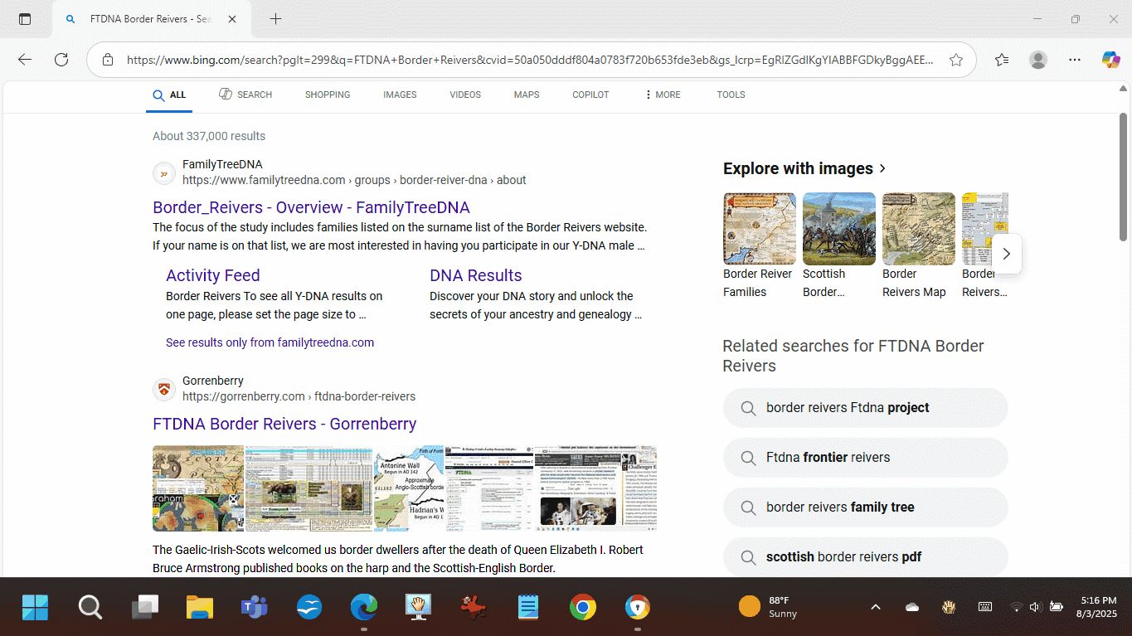The width and height of the screenshot is (1132, 636).
Task: Refresh the page with reload icon
Action: pyautogui.click(x=61, y=60)
